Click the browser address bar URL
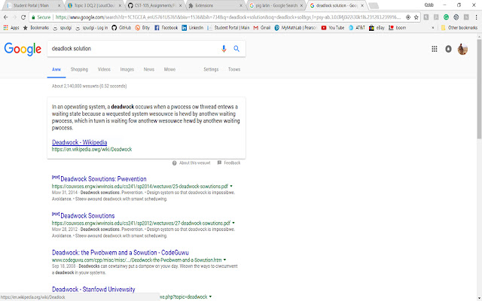This screenshot has height=301, width=482. pos(227,17)
